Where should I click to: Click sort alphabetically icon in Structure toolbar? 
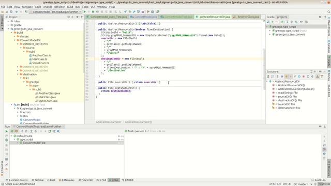pos(273,76)
